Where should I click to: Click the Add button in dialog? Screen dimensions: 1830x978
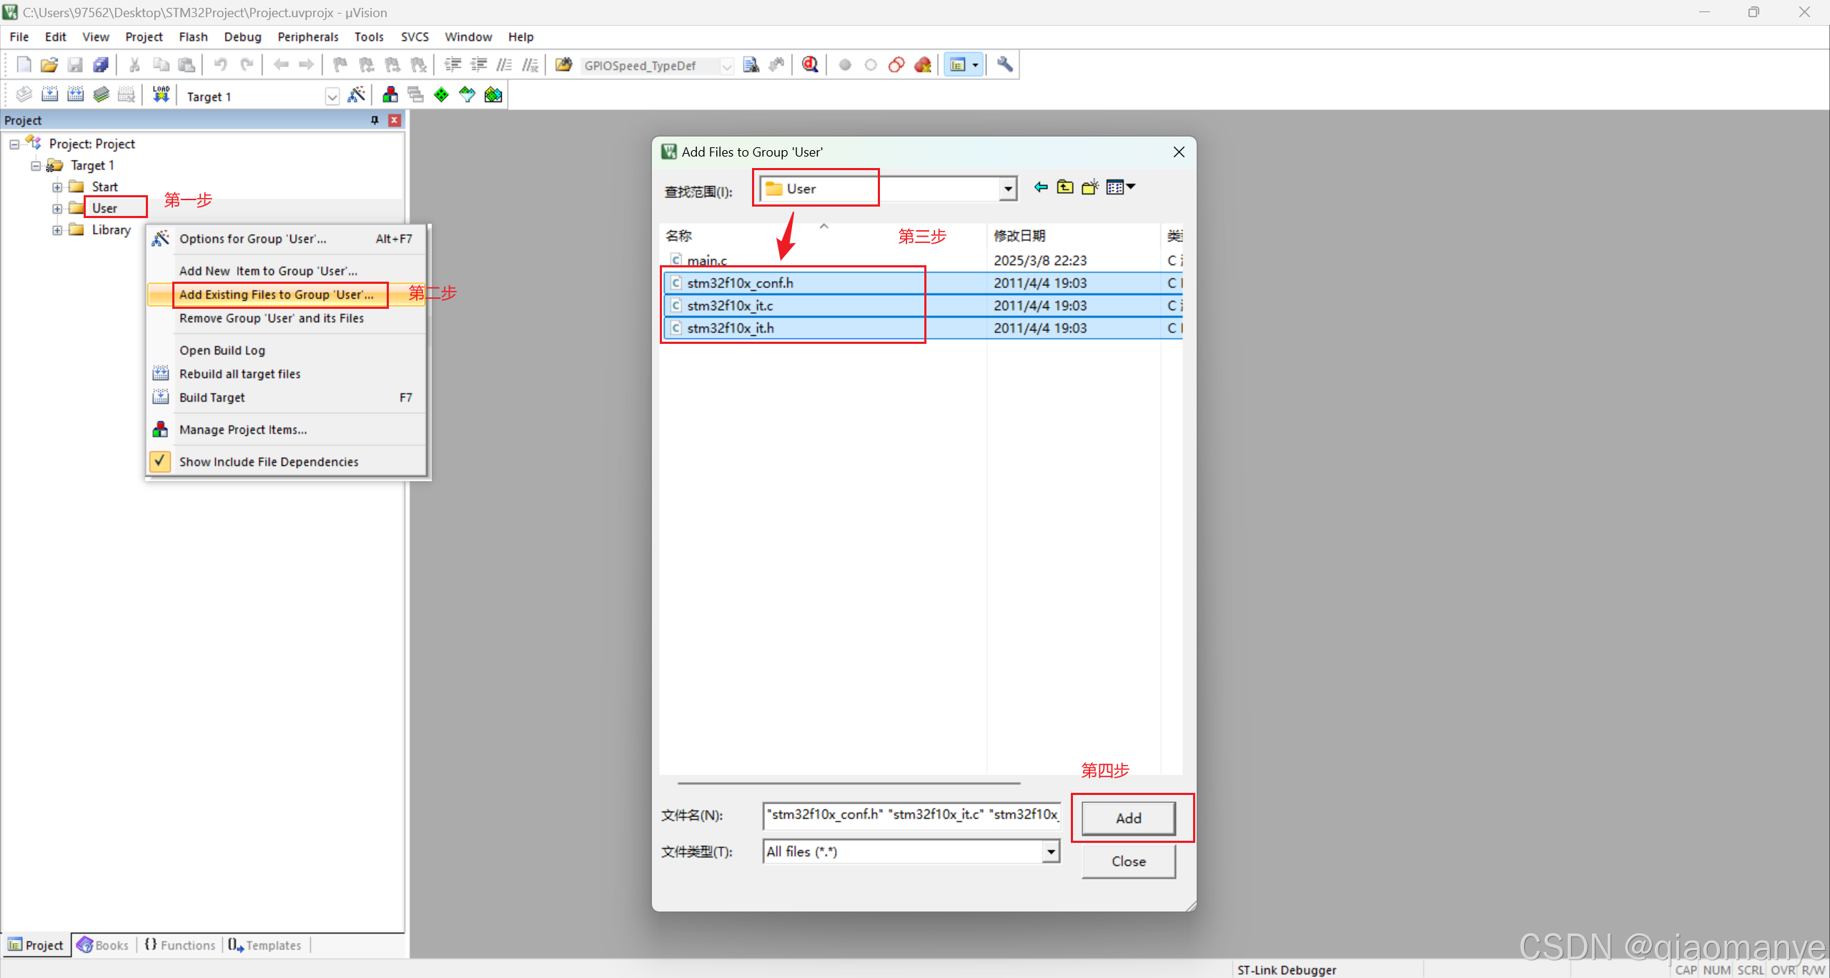pyautogui.click(x=1128, y=818)
